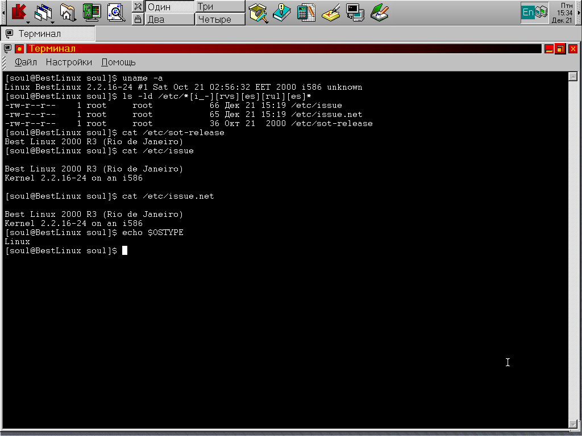The height and width of the screenshot is (436, 582).
Task: Toggle the En keyboard layout indicator
Action: 527,12
